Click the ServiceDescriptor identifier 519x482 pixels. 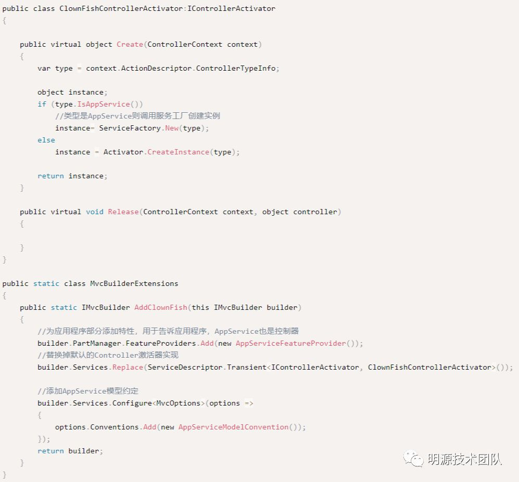(x=185, y=367)
